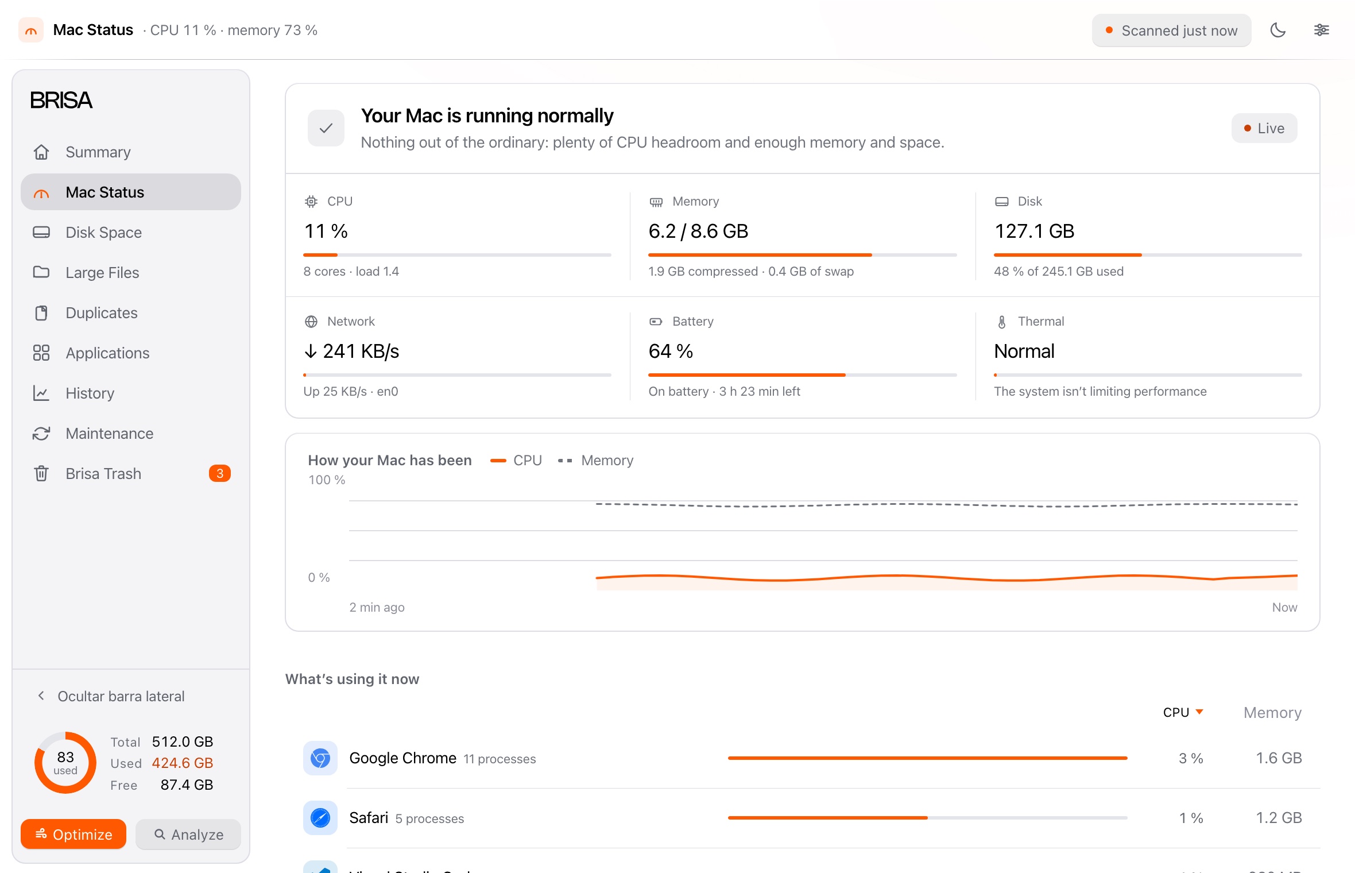
Task: Toggle dark mode with the moon icon
Action: 1277,30
